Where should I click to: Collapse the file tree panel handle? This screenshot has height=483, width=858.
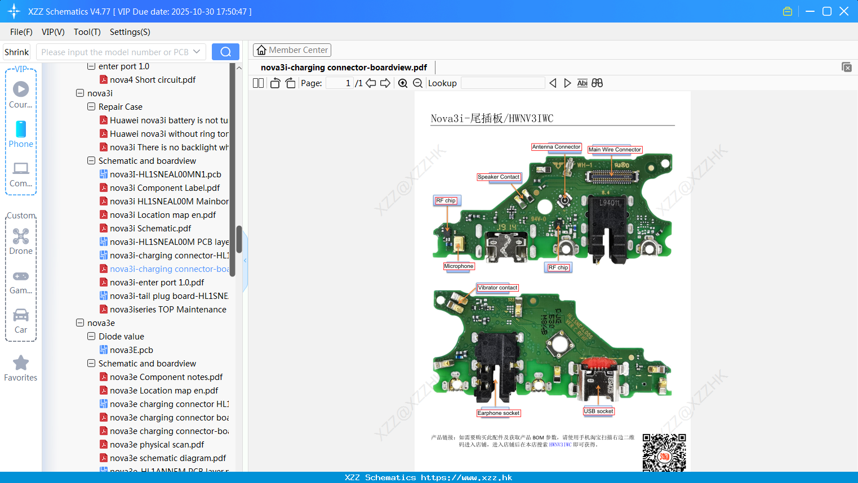pos(245,261)
